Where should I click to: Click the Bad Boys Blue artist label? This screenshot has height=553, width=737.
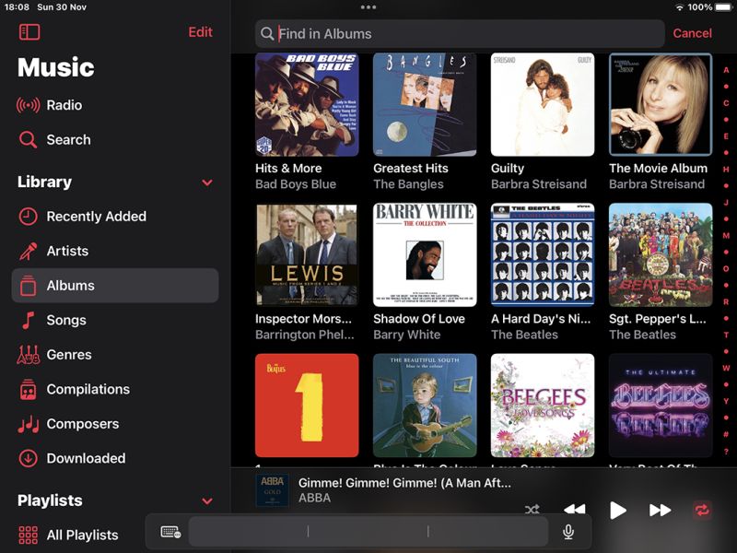click(296, 184)
